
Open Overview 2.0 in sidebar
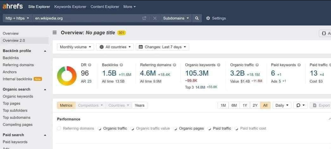click(x=24, y=40)
